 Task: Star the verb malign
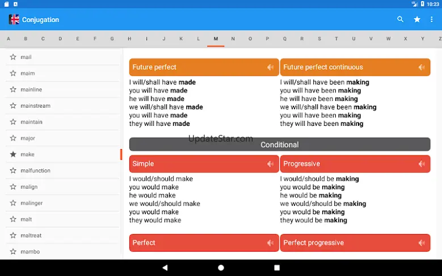(13, 186)
